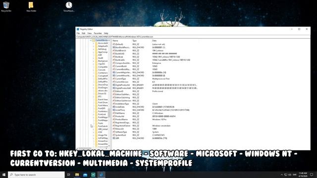
Task: Click the BaseBuildRevision DWORD value icon
Action: coord(113,47)
